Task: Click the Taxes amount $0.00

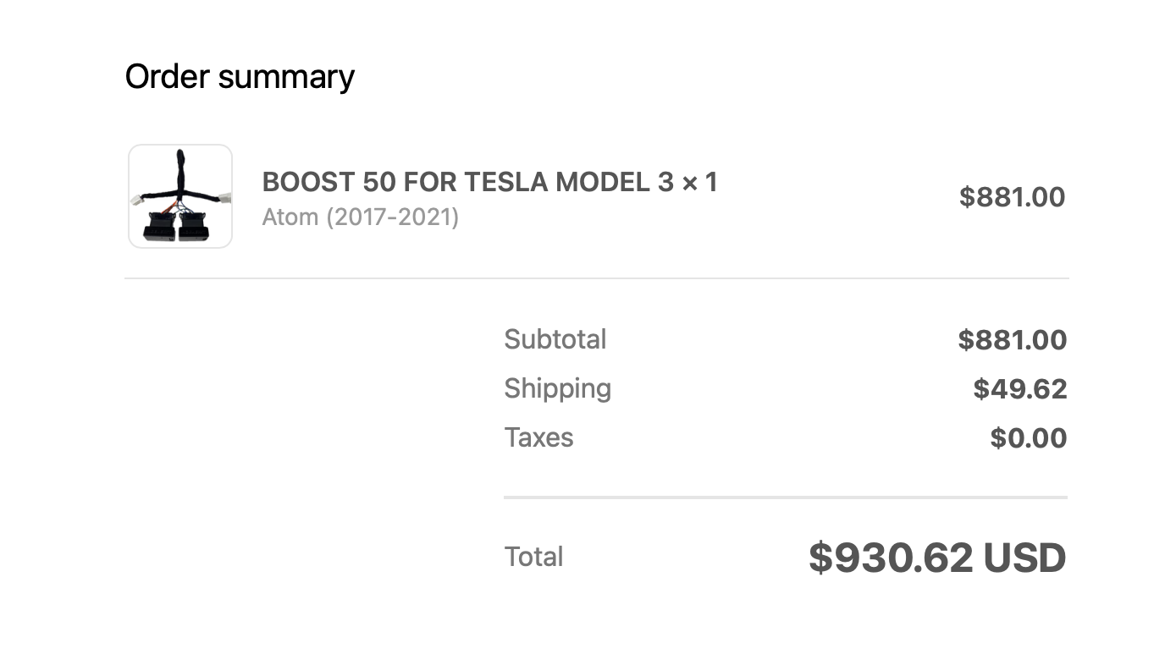Action: click(x=1028, y=438)
